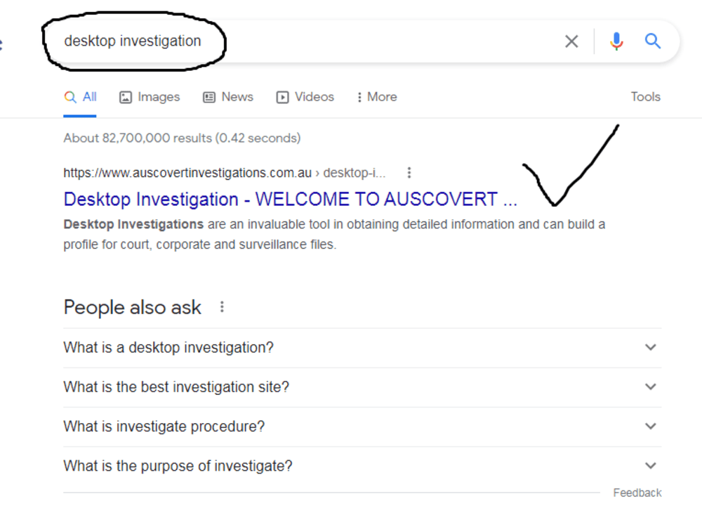Open the 'Desktop Investigation - WELCOME TO AUSCOVERT' result

290,199
